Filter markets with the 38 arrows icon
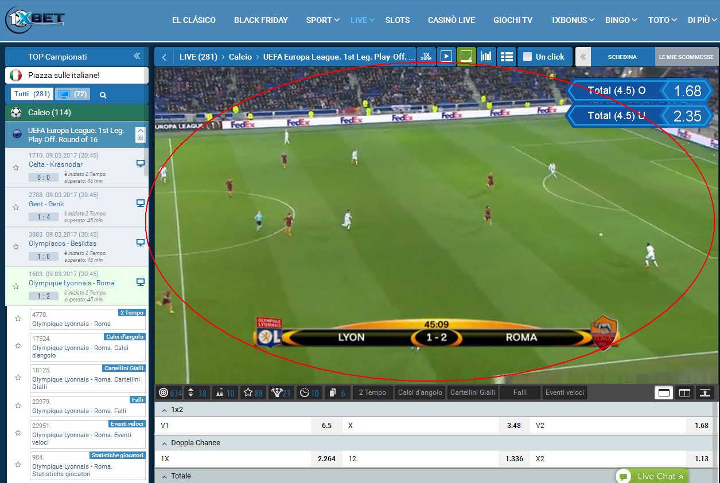 197,392
